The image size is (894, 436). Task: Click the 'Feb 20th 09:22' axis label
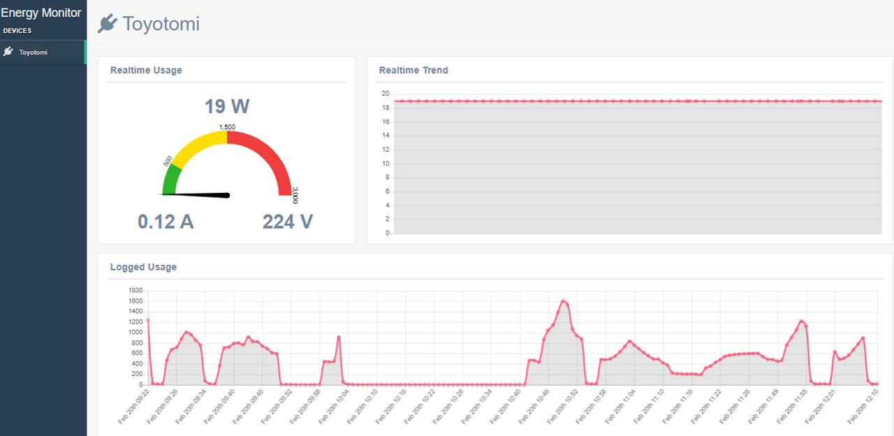click(133, 407)
